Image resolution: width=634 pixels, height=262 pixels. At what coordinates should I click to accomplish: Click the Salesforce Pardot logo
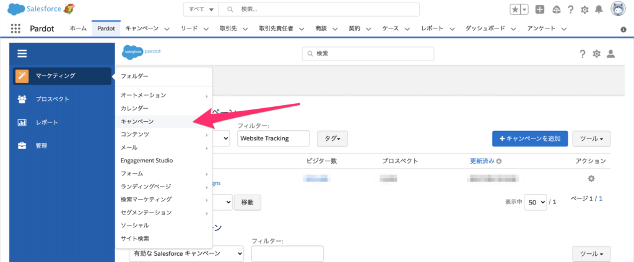pyautogui.click(x=142, y=52)
